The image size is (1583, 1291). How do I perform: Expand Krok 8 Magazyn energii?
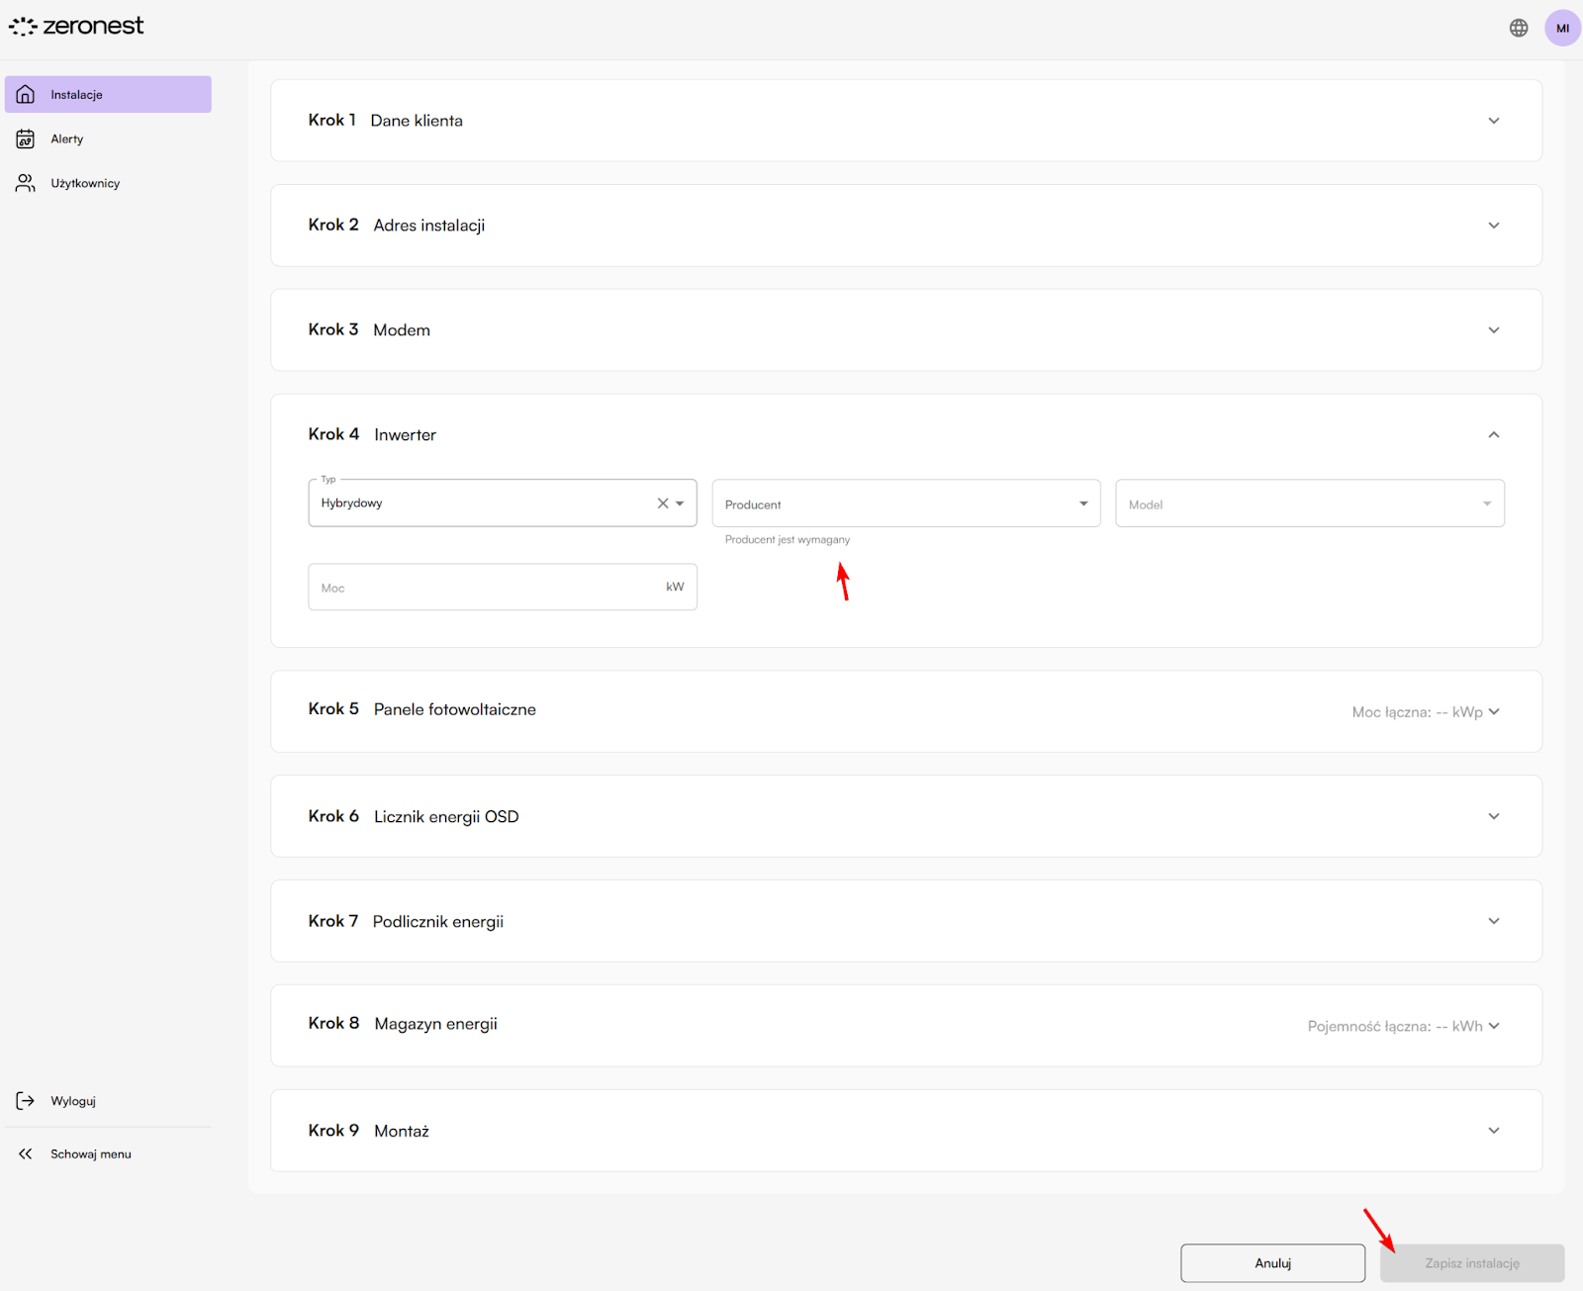[x=1493, y=1026]
